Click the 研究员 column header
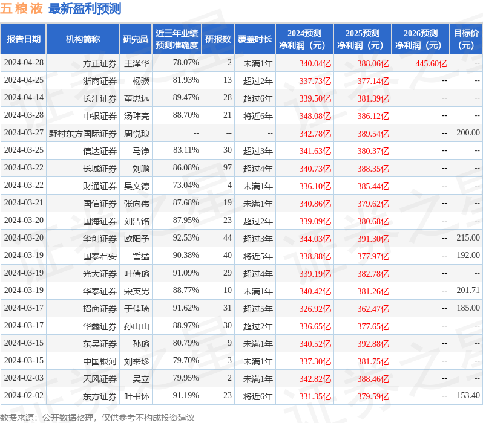 pos(136,39)
